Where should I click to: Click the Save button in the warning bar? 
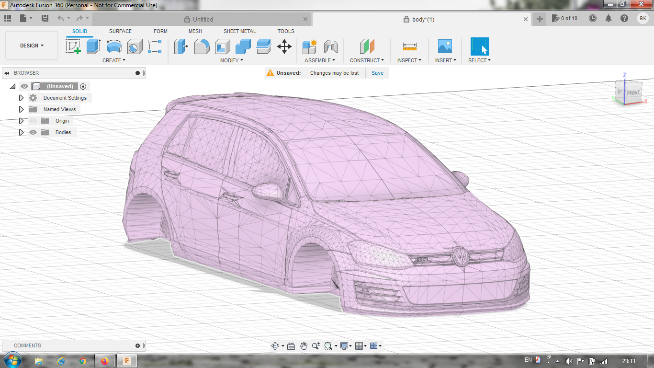coord(377,73)
